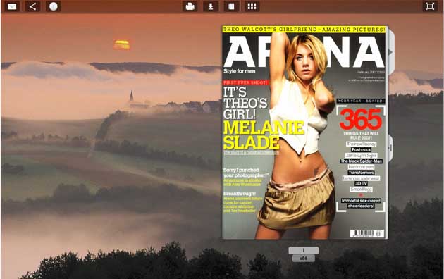
Task: Open the share options icon
Action: 32,6
